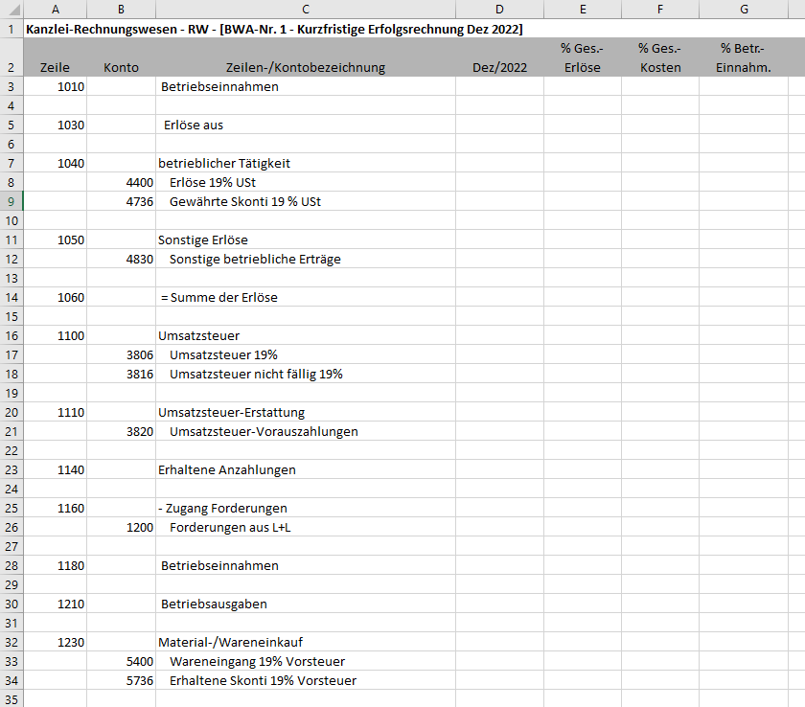This screenshot has width=805, height=707.
Task: Click account number 3820
Action: (121, 431)
